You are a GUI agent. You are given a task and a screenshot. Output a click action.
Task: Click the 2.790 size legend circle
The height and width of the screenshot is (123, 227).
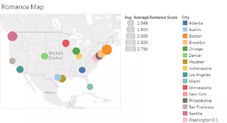130,49
